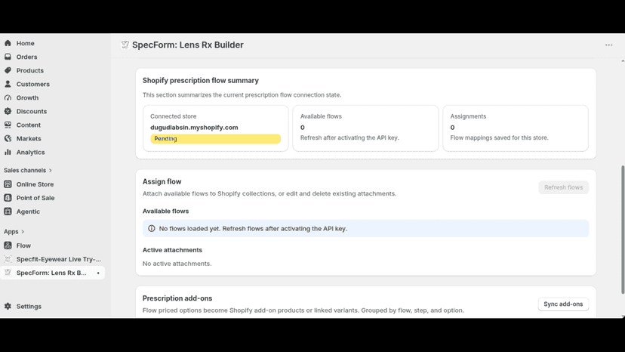625x352 pixels.
Task: Click the Sync add-ons button
Action: pyautogui.click(x=563, y=304)
